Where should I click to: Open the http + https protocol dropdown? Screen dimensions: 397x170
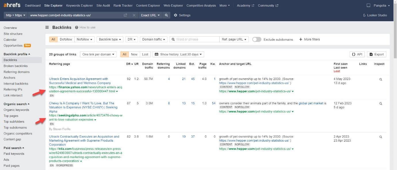[x=16, y=15]
